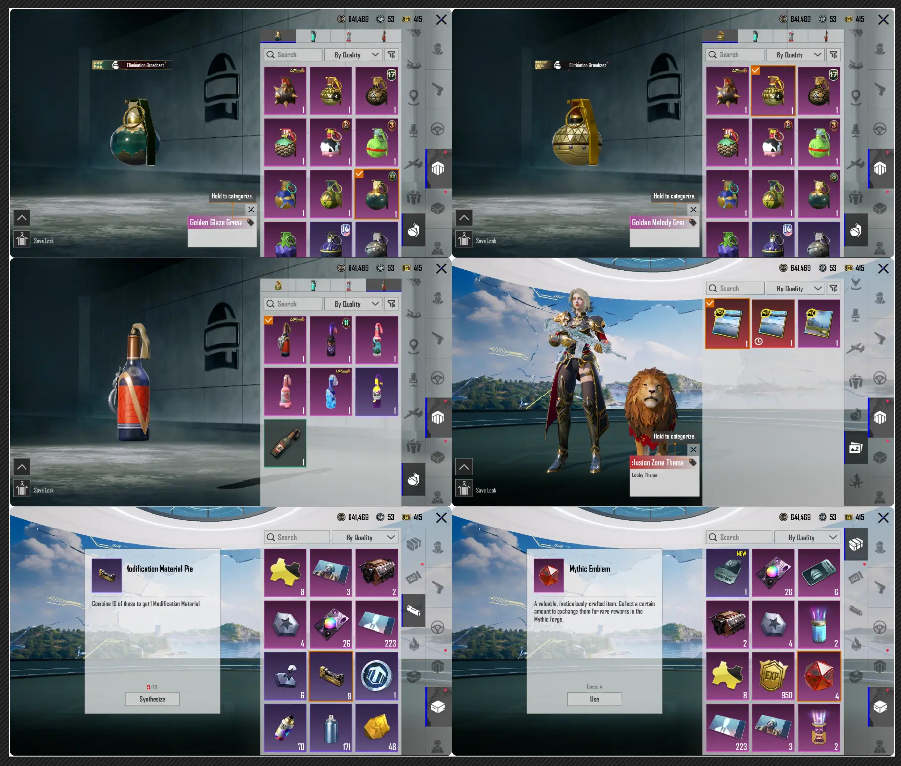Close the Golden Glaze Grenade name popup
Viewport: 901px width, 766px height.
(251, 210)
